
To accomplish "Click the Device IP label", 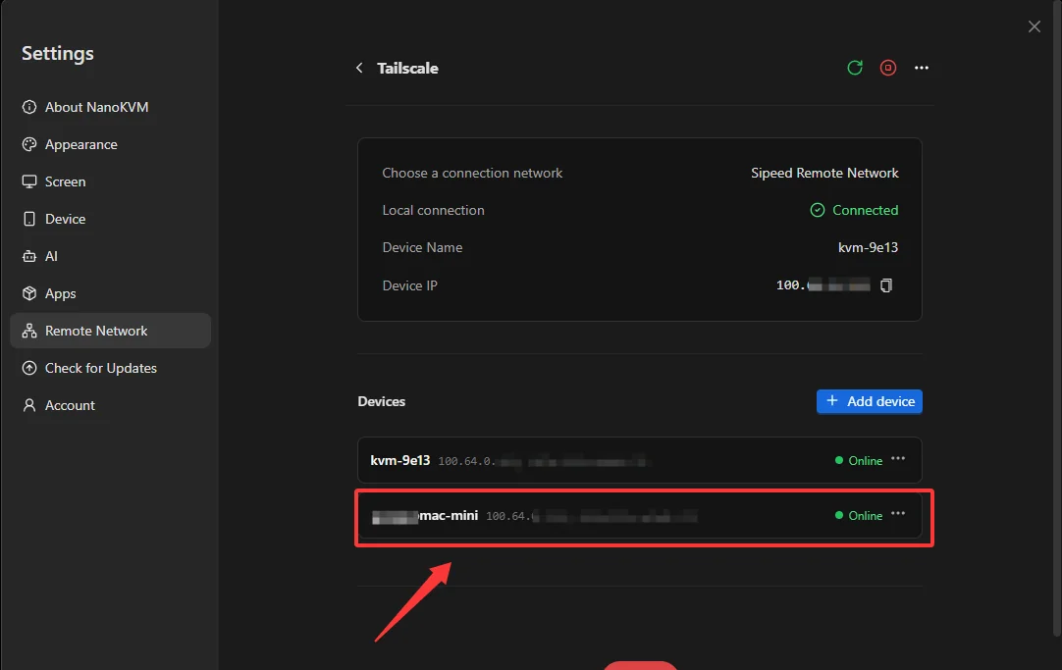I will click(409, 285).
